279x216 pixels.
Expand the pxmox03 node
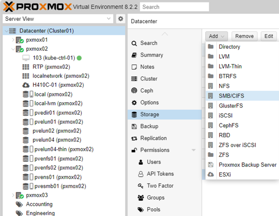point(13,195)
